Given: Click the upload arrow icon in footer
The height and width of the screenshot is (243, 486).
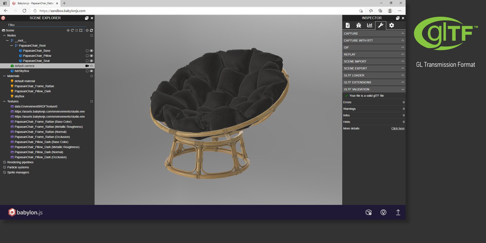Looking at the screenshot, I should click(398, 212).
